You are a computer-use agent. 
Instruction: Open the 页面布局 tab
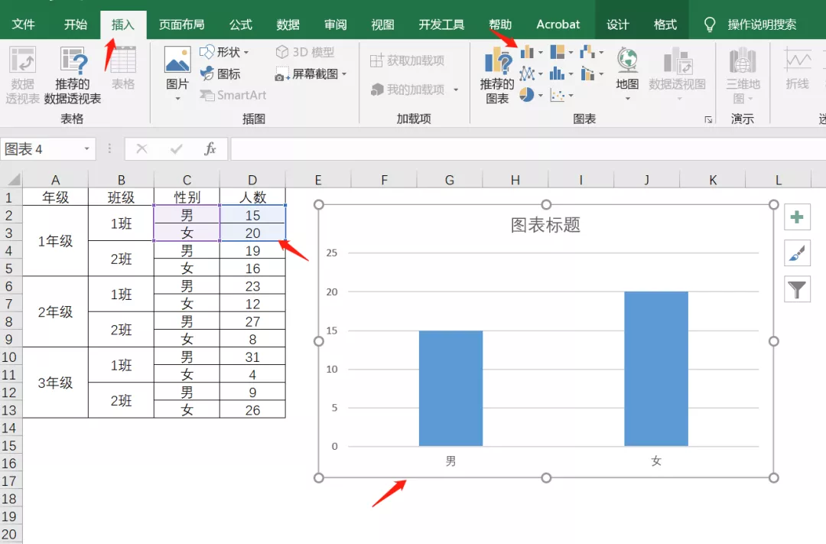pyautogui.click(x=182, y=24)
